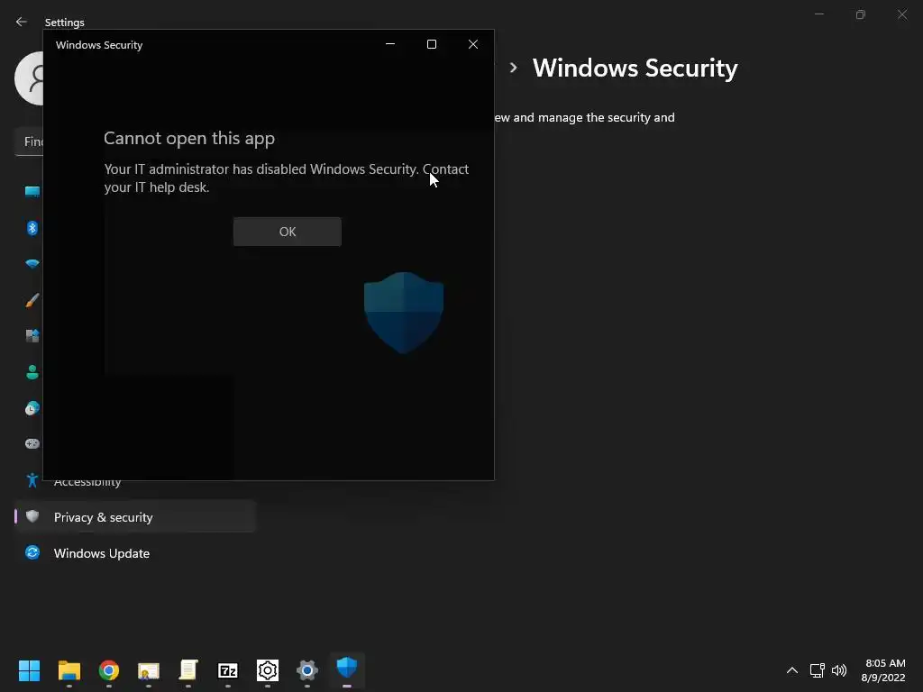Screen dimensions: 923x692
Task: Open the Apps icon in Settings sidebar
Action: [x=32, y=336]
